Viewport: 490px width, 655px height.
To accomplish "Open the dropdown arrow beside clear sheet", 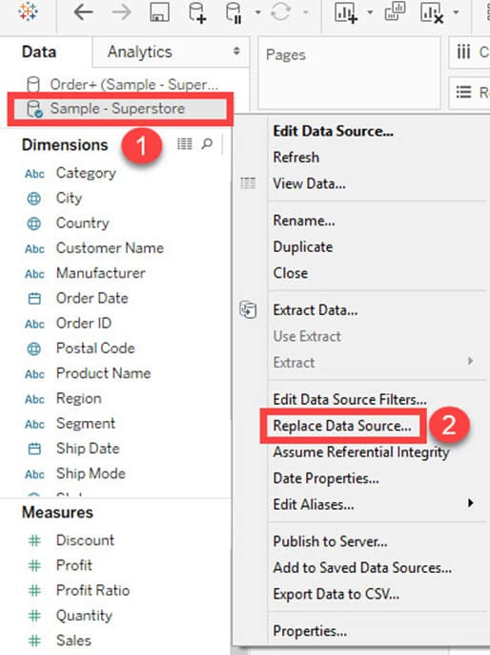I will 456,12.
